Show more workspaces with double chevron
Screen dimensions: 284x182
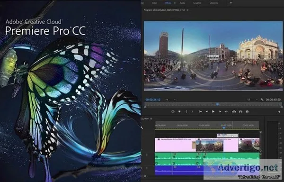click(x=231, y=3)
